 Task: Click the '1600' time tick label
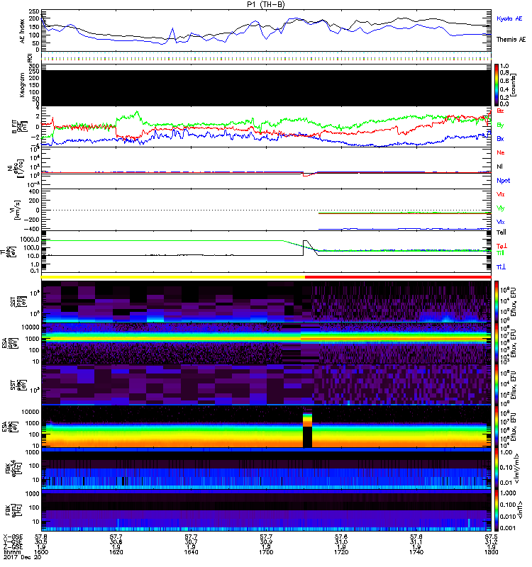coord(41,552)
